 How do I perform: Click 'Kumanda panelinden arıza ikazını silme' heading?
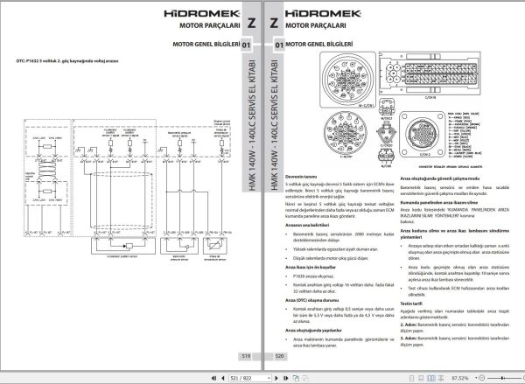click(x=439, y=203)
